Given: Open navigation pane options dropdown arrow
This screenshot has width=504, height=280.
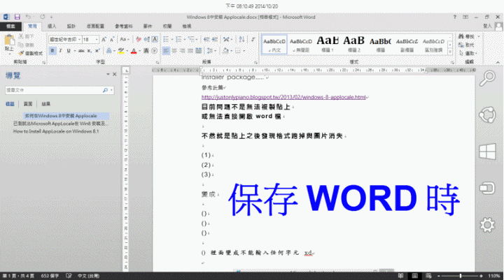Looking at the screenshot, I should coord(108,74).
